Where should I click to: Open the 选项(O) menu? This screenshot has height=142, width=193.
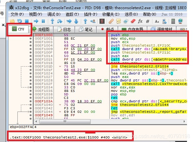pos(131,14)
